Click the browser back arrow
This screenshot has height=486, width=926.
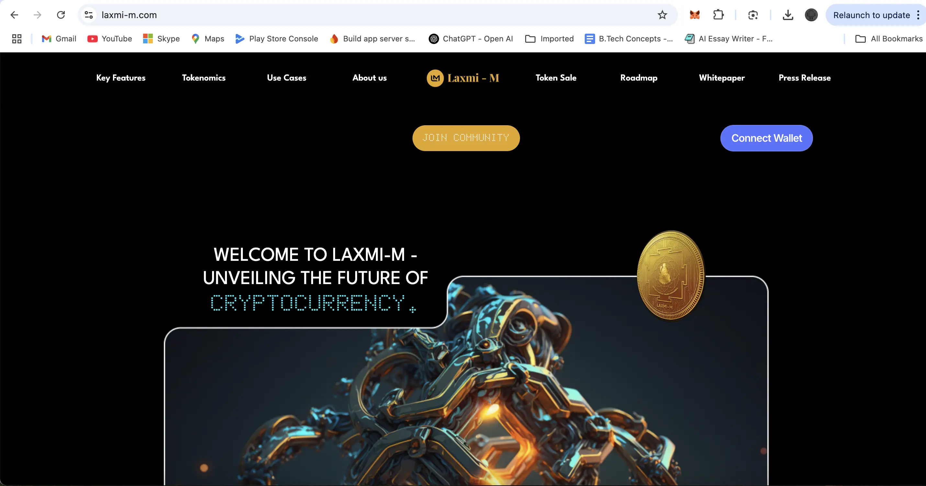[14, 15]
